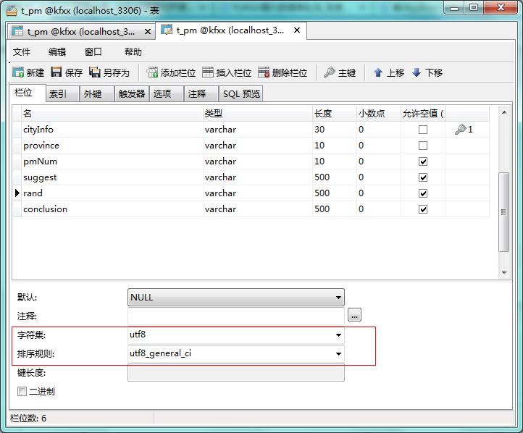Switch to the 外键 (Foreign Keys) tab
The height and width of the screenshot is (433, 523).
[97, 94]
